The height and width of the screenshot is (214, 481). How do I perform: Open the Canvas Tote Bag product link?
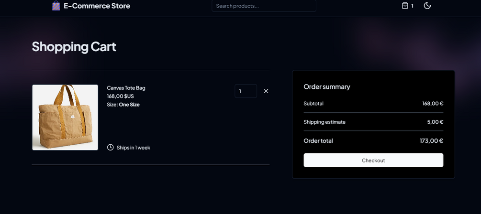[126, 88]
